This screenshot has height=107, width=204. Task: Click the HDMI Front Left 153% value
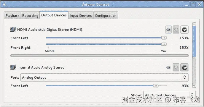point(184,38)
